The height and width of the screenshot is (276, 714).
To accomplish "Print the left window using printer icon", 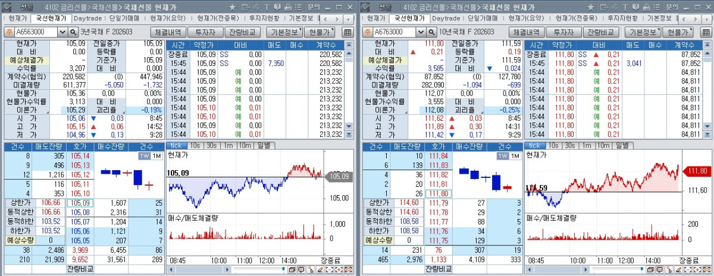I will (288, 7).
